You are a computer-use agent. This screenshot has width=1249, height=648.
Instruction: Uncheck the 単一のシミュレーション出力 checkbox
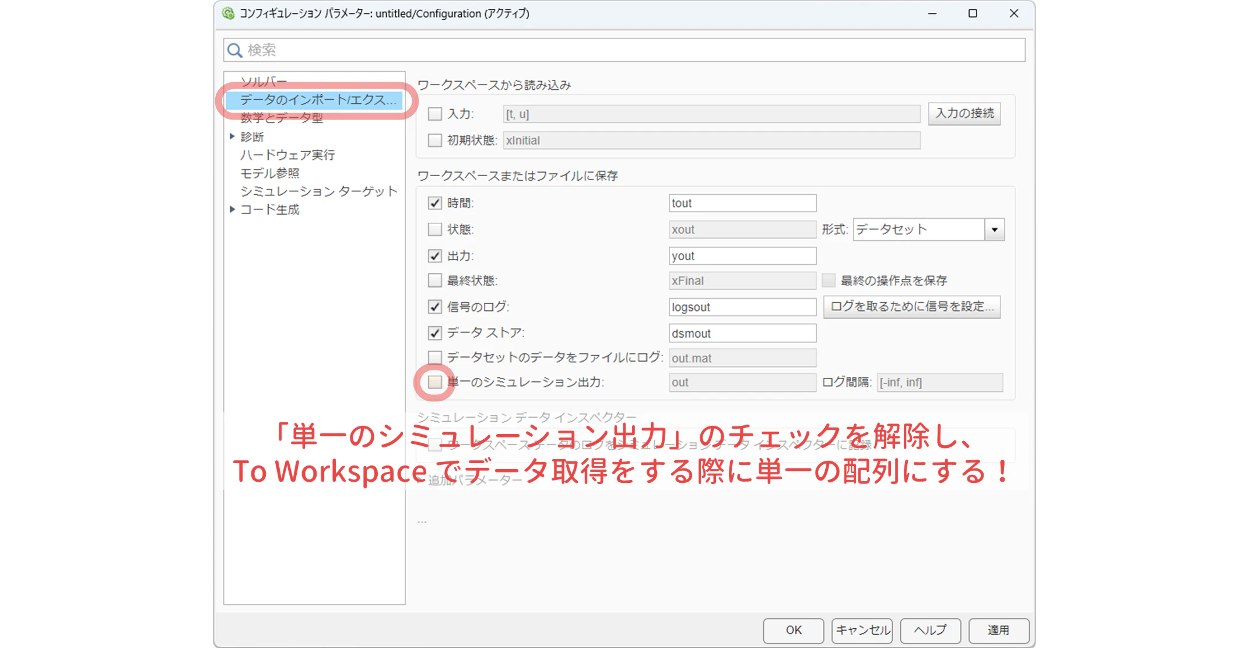click(x=435, y=382)
